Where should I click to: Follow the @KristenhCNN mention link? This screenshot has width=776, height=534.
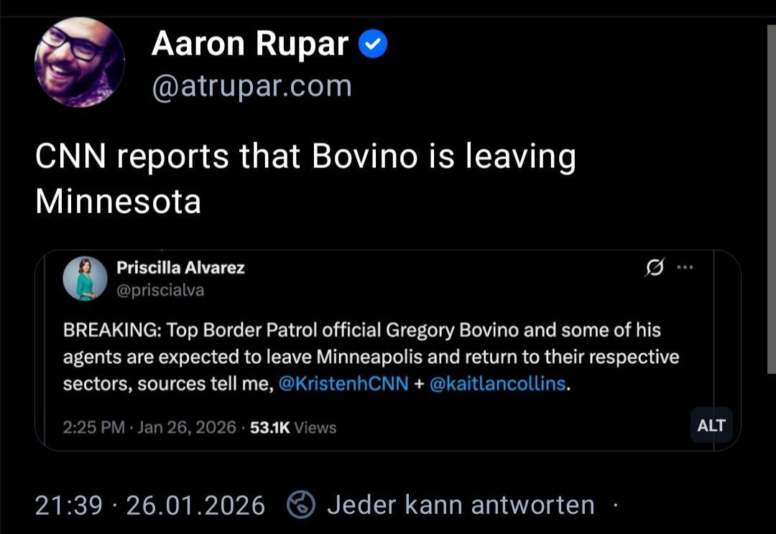coord(343,384)
